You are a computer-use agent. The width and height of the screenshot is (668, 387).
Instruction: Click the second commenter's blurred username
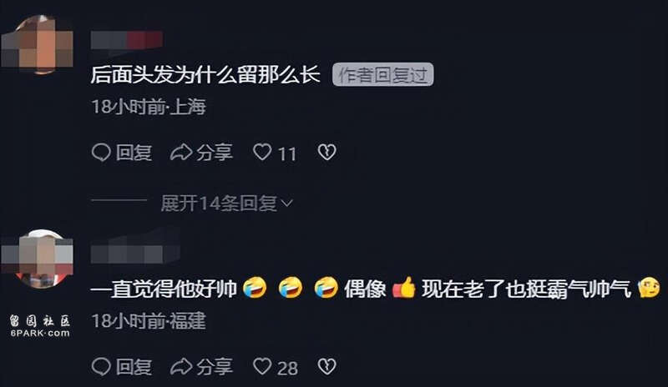pos(135,252)
